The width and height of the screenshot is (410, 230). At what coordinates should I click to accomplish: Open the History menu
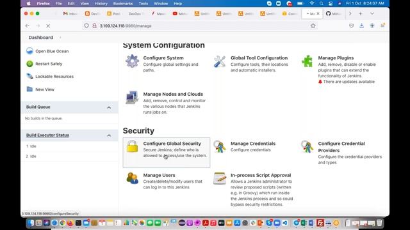click(x=101, y=3)
